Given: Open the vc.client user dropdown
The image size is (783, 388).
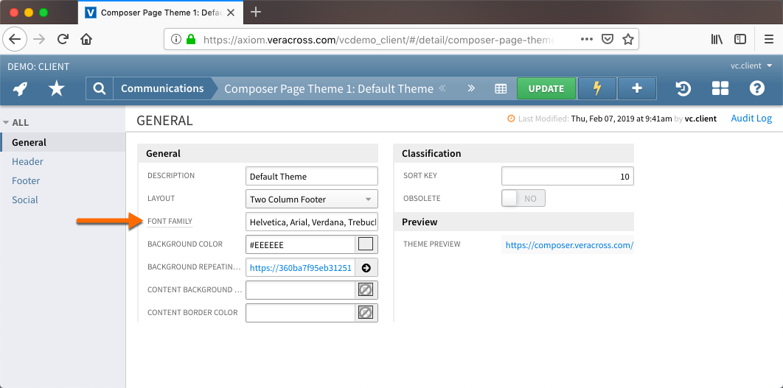Looking at the screenshot, I should pyautogui.click(x=751, y=66).
